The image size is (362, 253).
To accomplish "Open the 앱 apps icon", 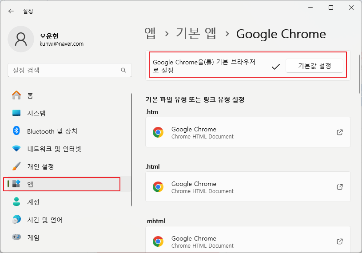I will [16, 184].
